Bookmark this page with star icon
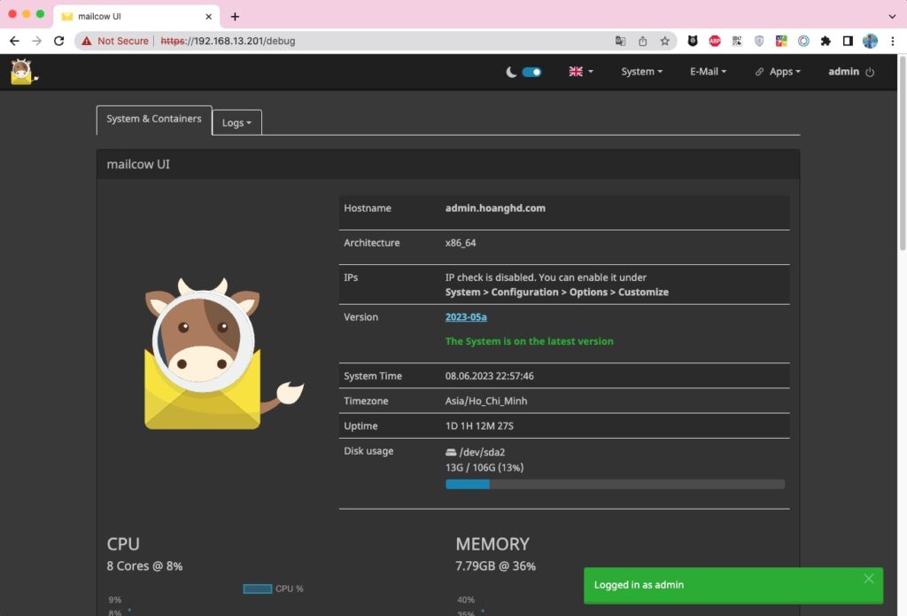Viewport: 907px width, 616px height. [664, 41]
